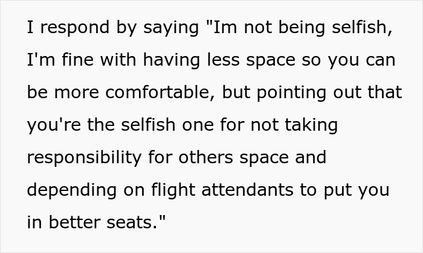The image size is (423, 253).
Task: Click the word "seats." in last line
Action: click(x=132, y=223)
